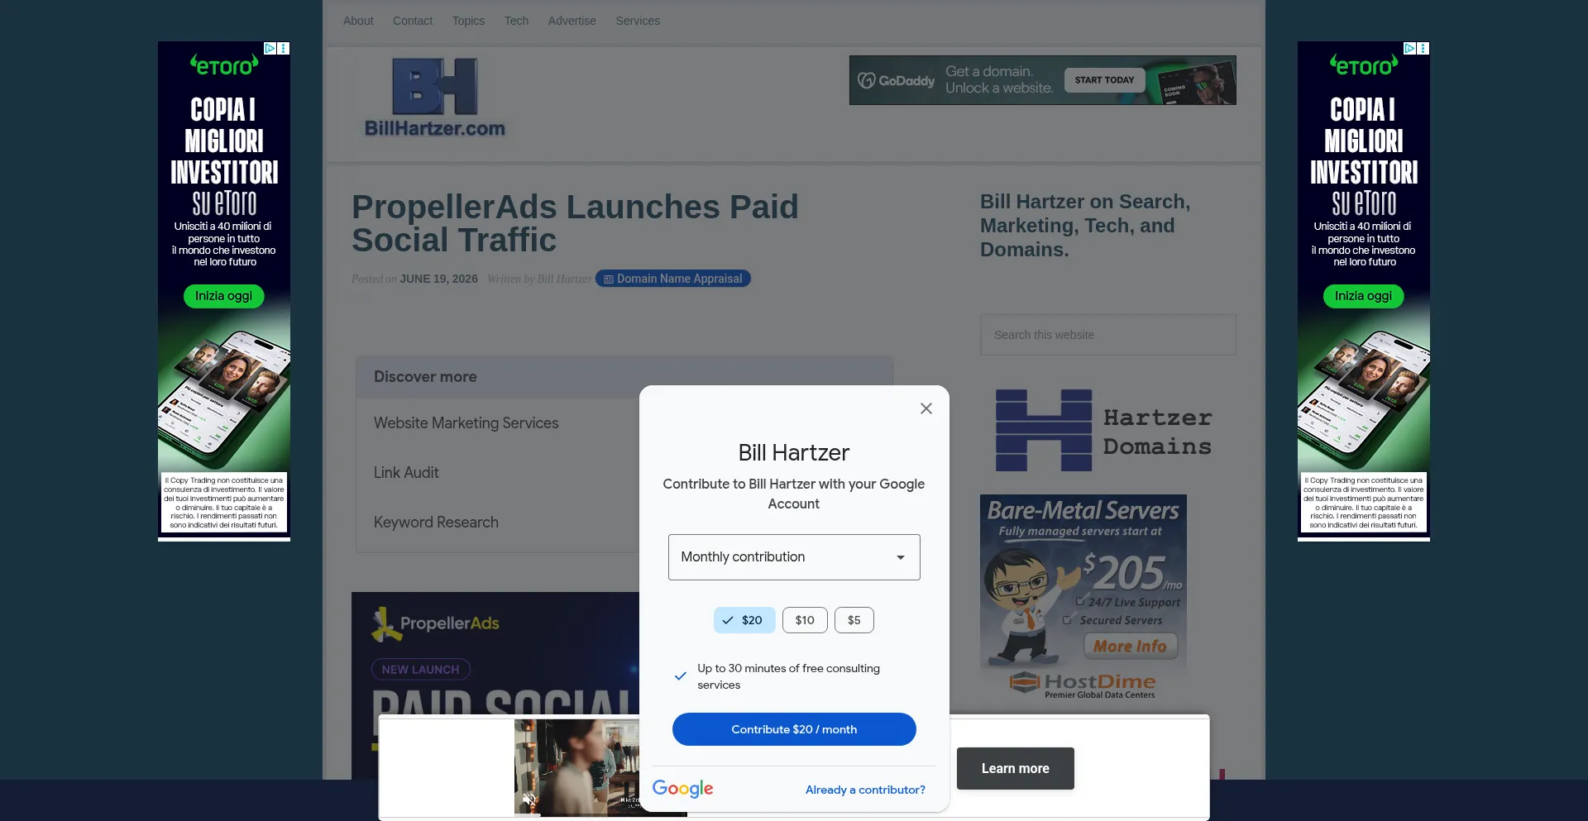Click the GoDaddy logo in the banner ad
The height and width of the screenshot is (821, 1588).
click(x=897, y=80)
